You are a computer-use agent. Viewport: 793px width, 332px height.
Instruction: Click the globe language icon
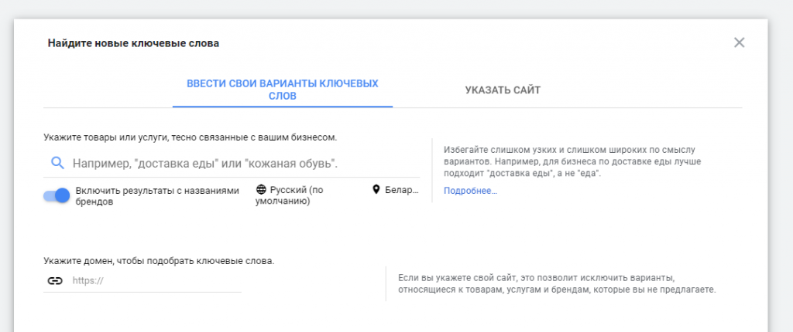261,189
